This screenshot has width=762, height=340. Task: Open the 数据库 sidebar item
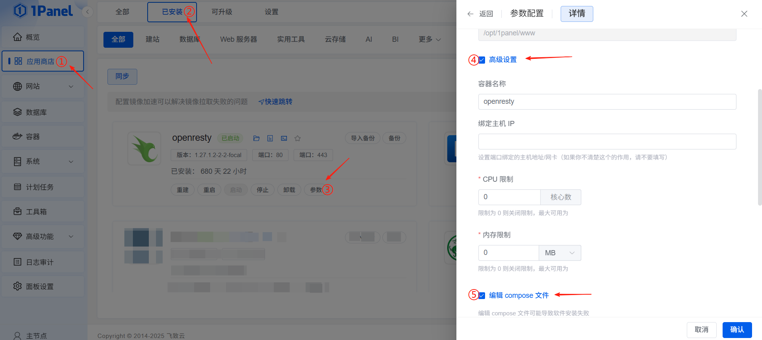pos(43,112)
